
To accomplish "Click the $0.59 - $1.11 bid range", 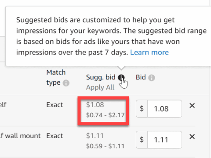I will click(x=105, y=146).
